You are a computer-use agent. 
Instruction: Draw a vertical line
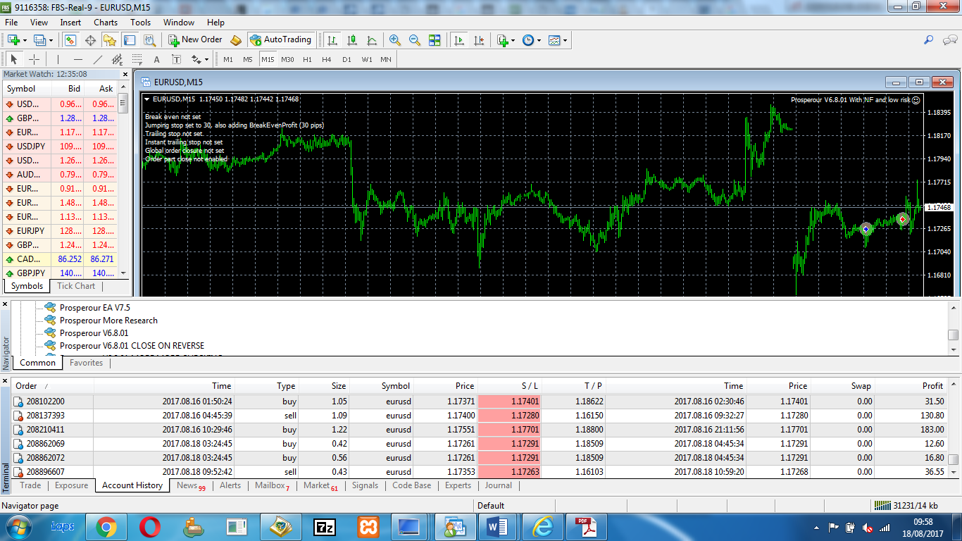(x=58, y=59)
